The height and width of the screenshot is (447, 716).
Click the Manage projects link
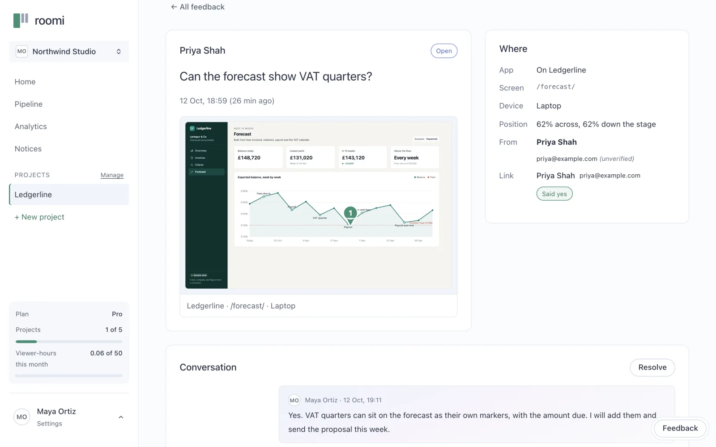point(112,175)
